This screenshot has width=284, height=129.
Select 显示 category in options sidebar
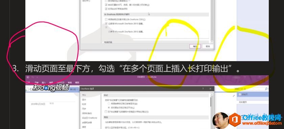tap(84, 99)
